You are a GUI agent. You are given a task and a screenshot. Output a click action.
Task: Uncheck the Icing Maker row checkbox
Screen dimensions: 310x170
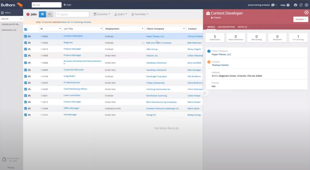coord(26,76)
